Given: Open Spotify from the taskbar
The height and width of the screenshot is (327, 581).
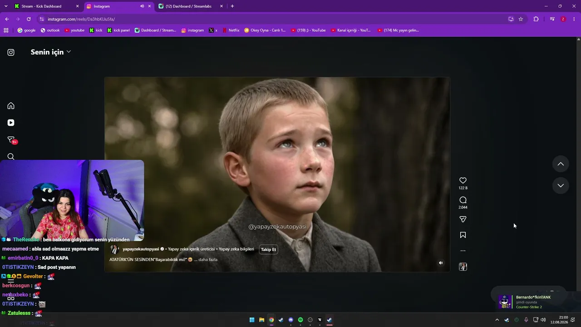Looking at the screenshot, I should [300, 320].
